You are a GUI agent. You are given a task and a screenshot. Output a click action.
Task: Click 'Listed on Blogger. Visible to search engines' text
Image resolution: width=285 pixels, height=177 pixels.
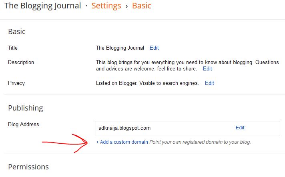(147, 83)
